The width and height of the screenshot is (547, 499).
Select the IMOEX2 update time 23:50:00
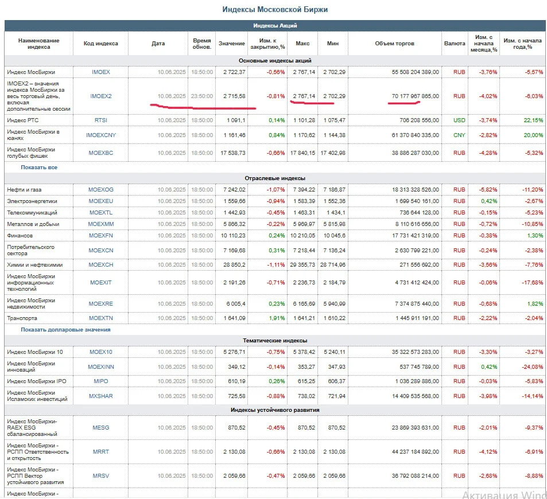(202, 96)
